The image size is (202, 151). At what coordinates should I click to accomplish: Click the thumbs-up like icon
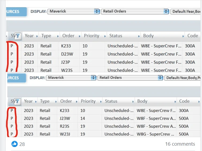tap(14, 144)
